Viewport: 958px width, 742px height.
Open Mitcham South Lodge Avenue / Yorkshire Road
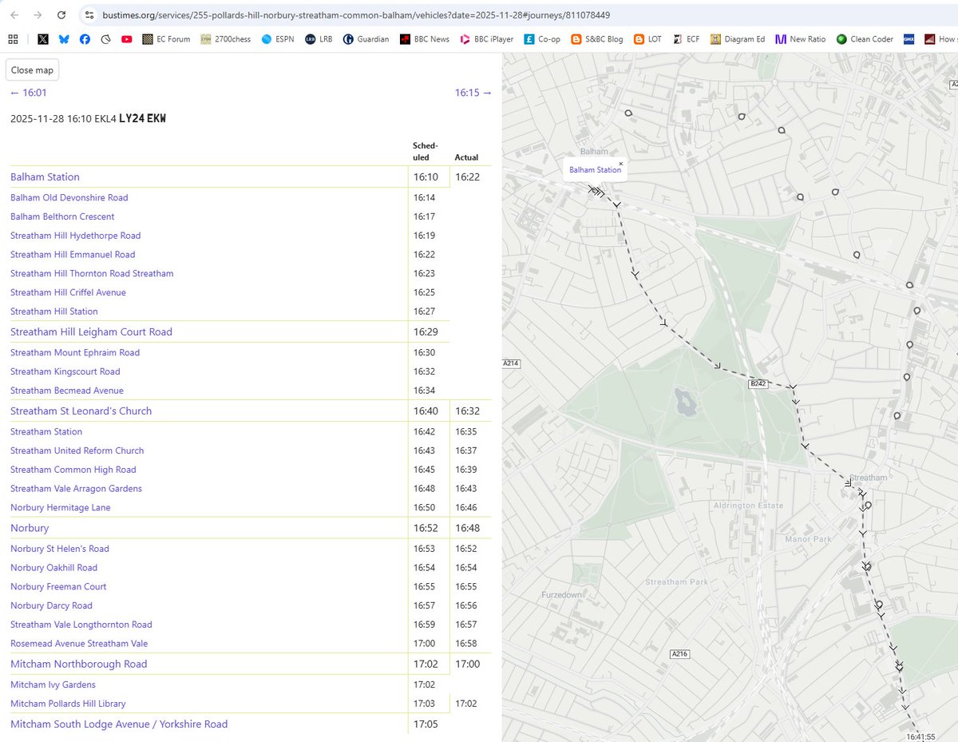[x=119, y=724]
